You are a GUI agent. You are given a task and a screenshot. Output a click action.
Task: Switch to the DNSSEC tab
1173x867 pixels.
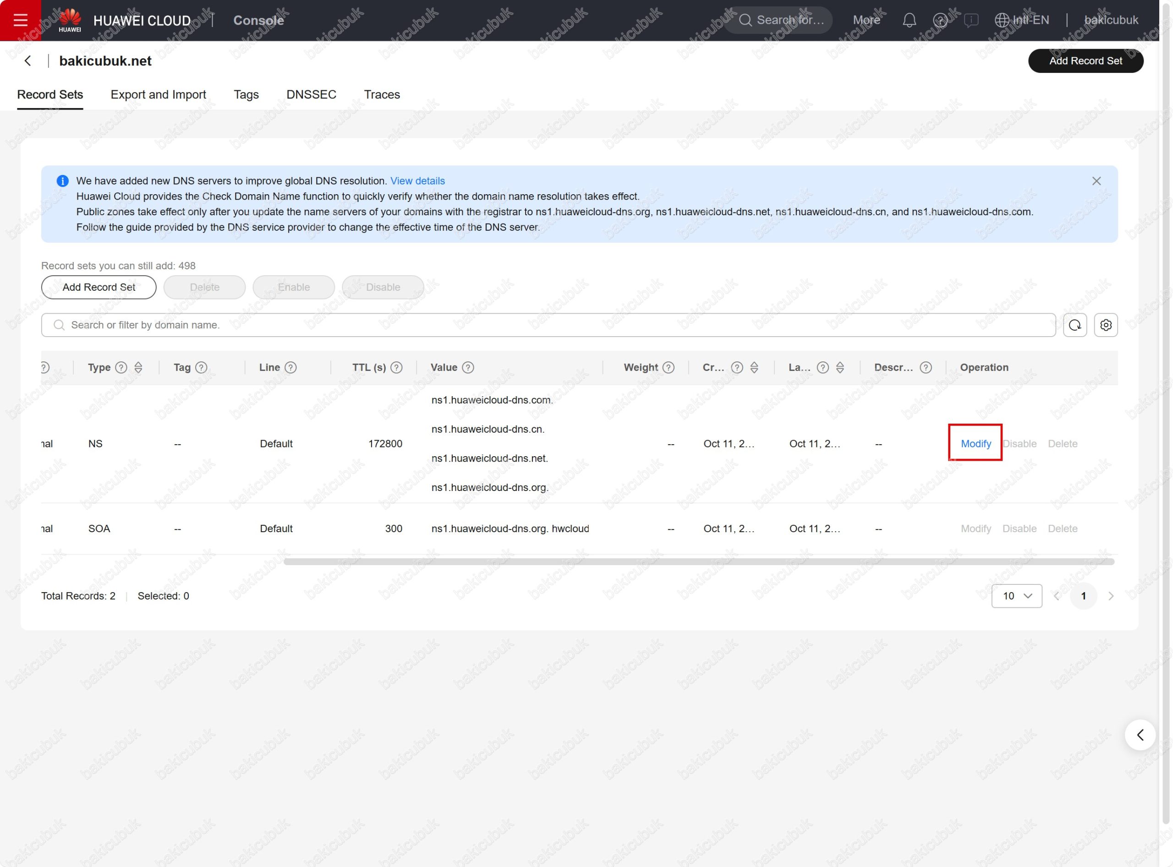pyautogui.click(x=311, y=94)
